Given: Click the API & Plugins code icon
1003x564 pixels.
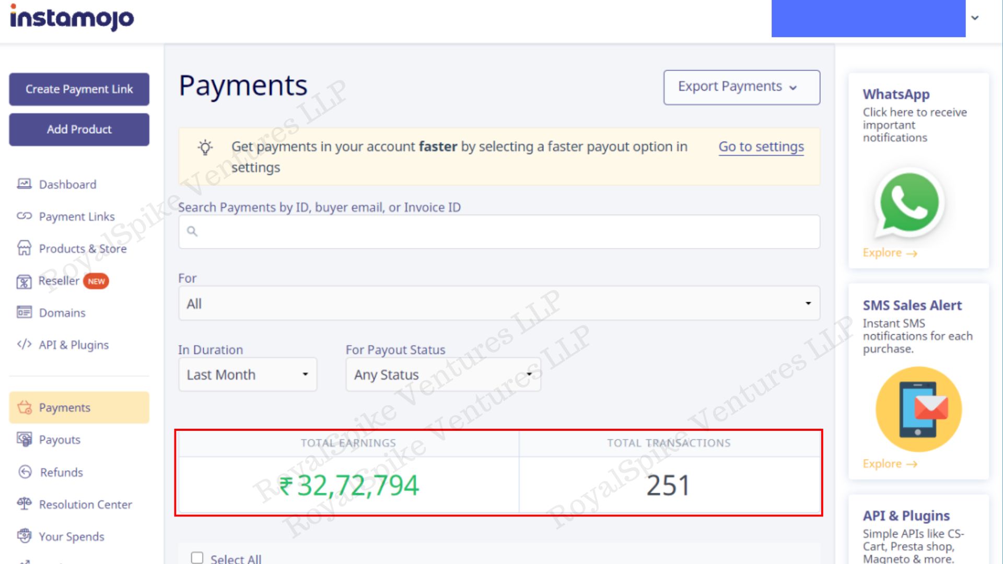Looking at the screenshot, I should coord(24,344).
